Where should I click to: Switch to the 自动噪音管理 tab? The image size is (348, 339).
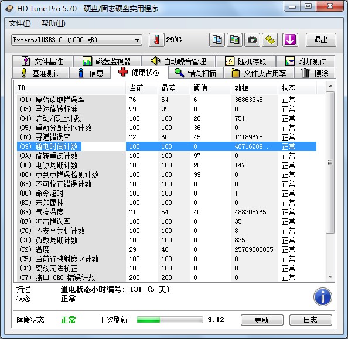[x=178, y=61]
